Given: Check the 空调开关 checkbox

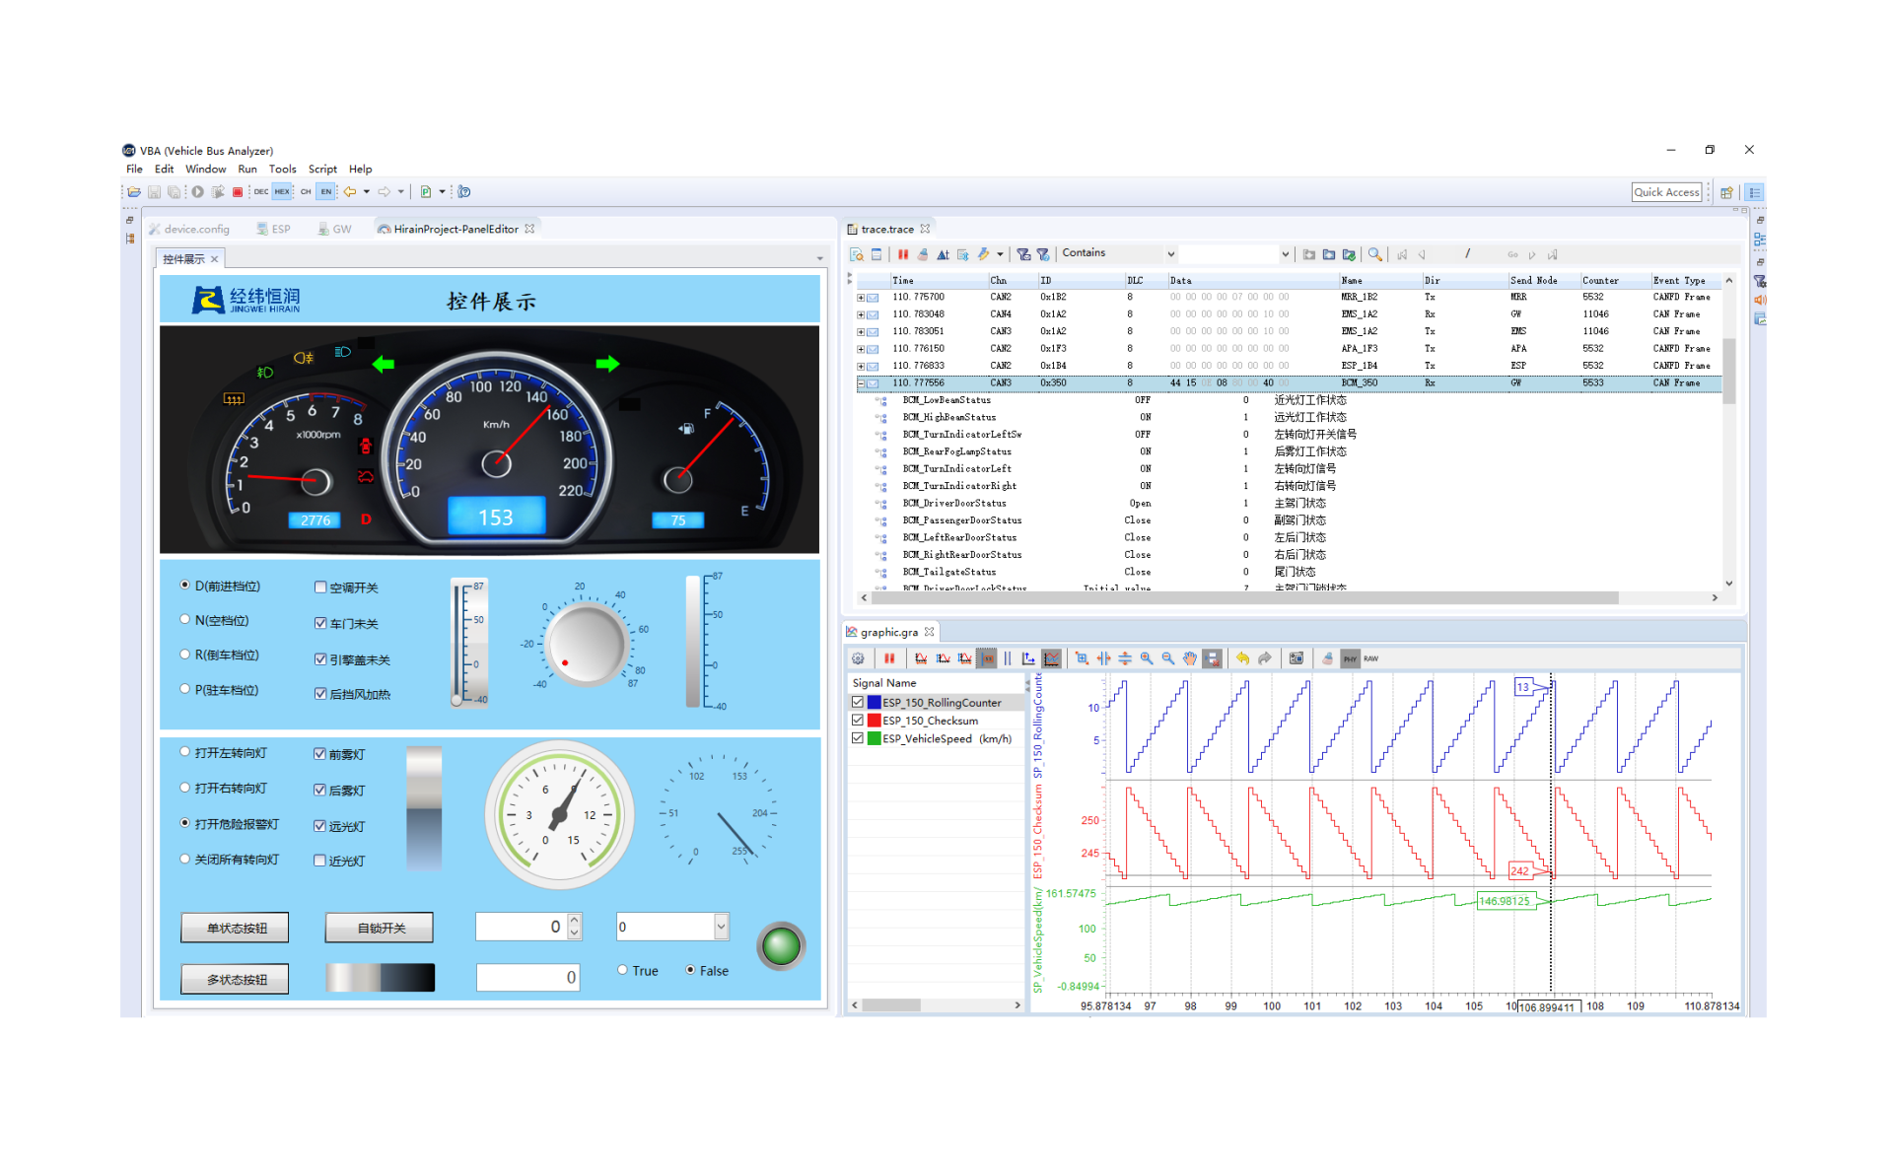Looking at the screenshot, I should (320, 587).
